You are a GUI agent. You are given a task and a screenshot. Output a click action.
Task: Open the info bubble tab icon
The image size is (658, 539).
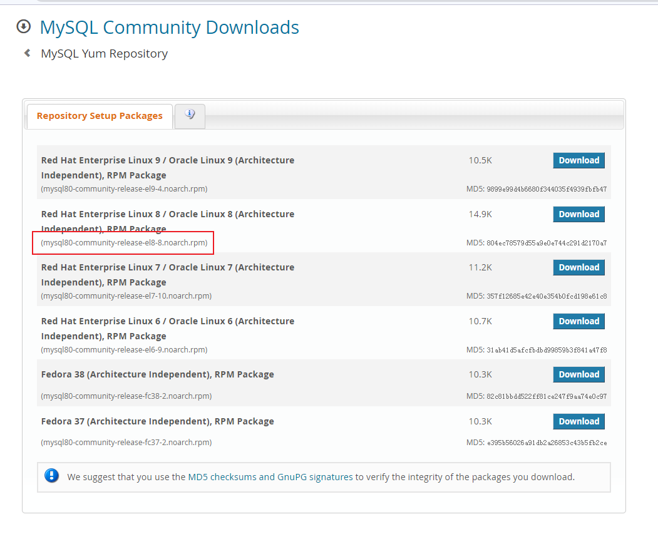click(x=190, y=115)
